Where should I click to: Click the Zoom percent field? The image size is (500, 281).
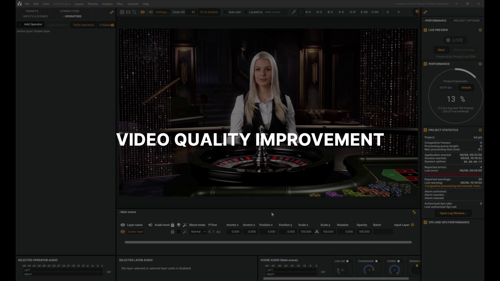tap(192, 12)
